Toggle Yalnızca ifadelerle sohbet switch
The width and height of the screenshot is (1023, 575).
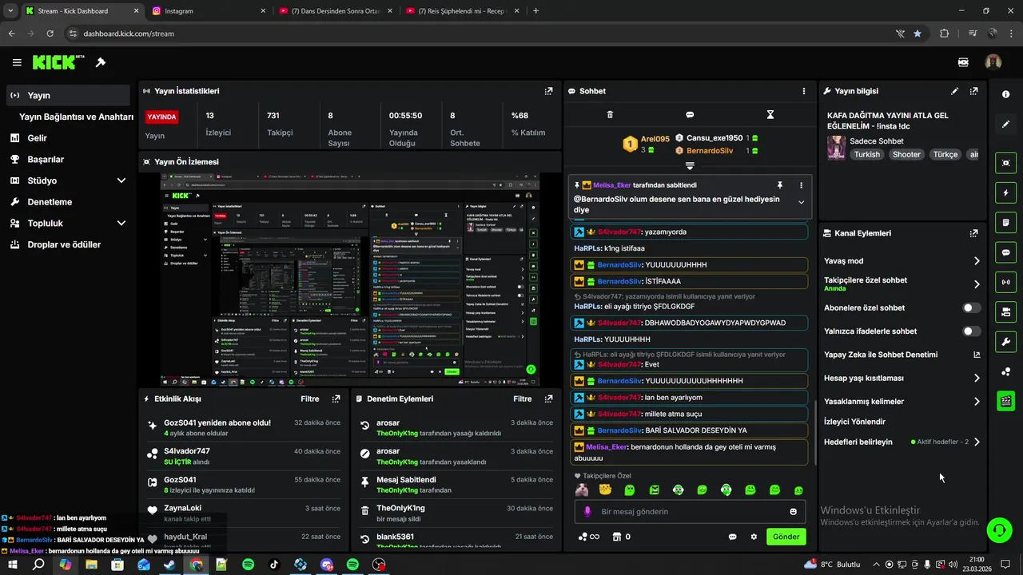pyautogui.click(x=971, y=331)
